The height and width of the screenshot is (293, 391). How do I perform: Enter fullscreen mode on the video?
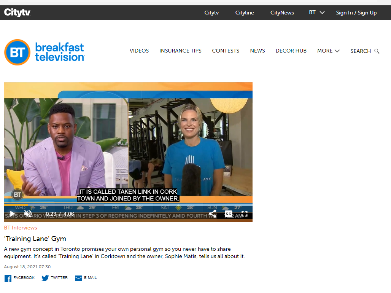tap(245, 214)
